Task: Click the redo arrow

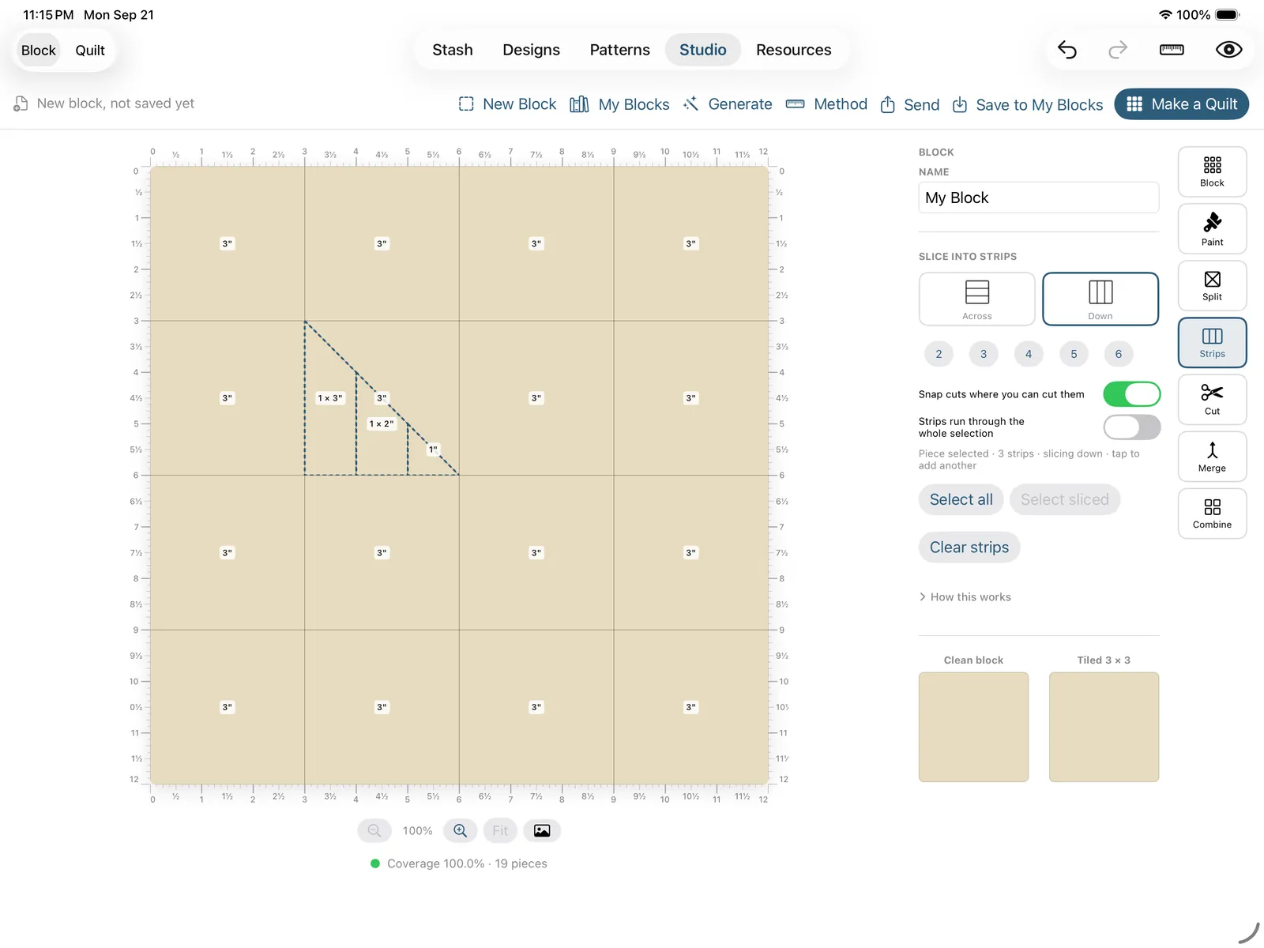Action: [1118, 50]
